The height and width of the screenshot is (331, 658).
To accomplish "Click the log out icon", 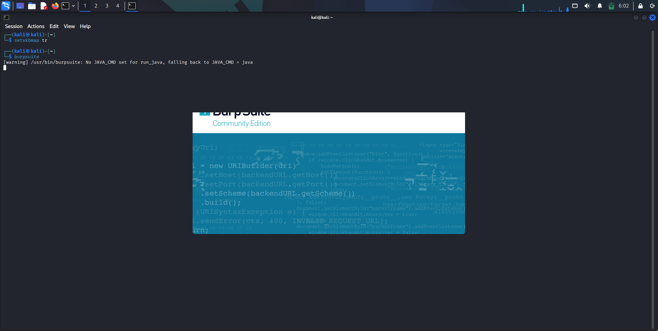I will (x=652, y=6).
